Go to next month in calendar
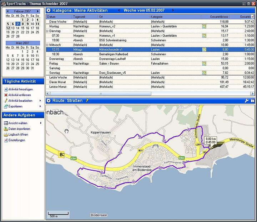 pyautogui.click(x=38, y=11)
